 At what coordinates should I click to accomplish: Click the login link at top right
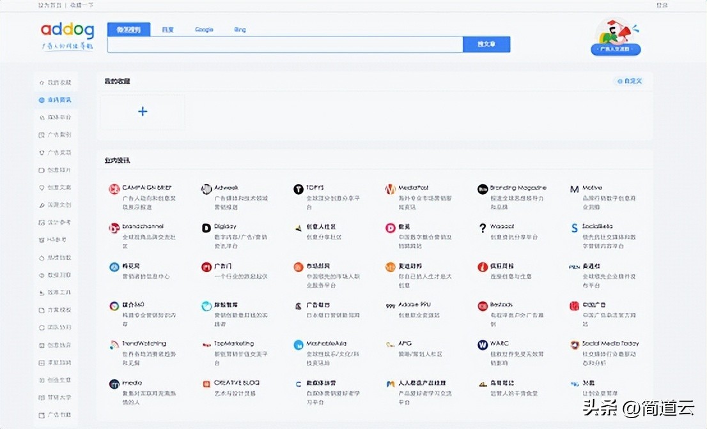[x=661, y=5]
